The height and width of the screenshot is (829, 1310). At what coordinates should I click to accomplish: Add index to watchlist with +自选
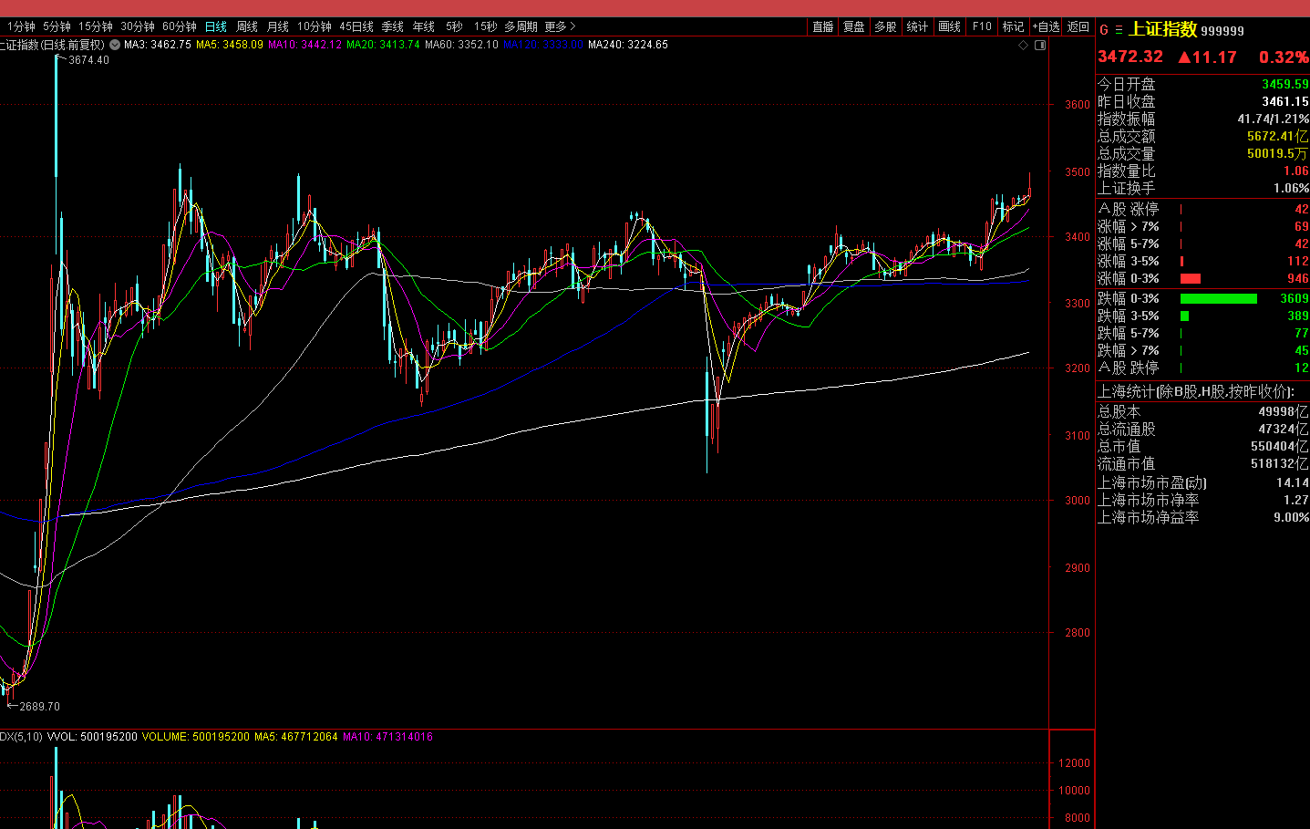(1046, 26)
